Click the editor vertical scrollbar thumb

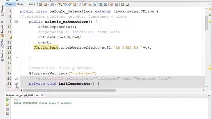click(207, 23)
